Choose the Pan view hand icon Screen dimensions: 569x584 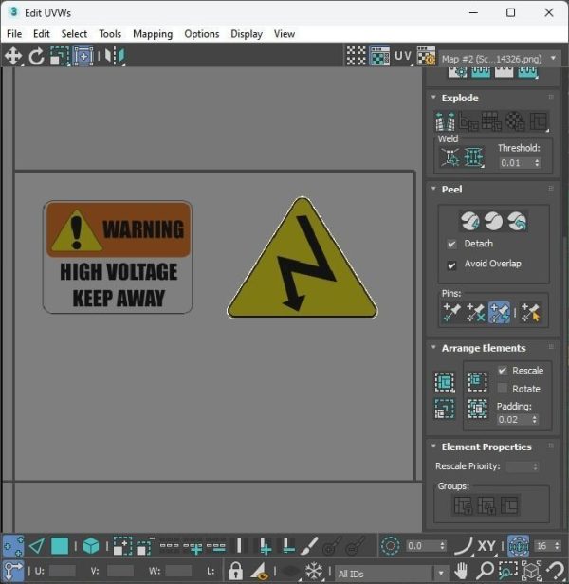point(461,570)
